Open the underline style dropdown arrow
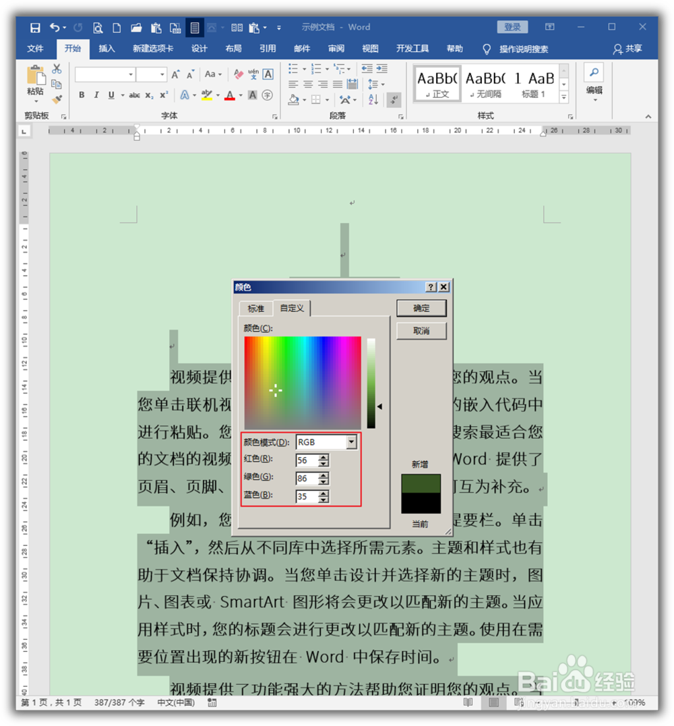The image size is (674, 726). [x=121, y=95]
